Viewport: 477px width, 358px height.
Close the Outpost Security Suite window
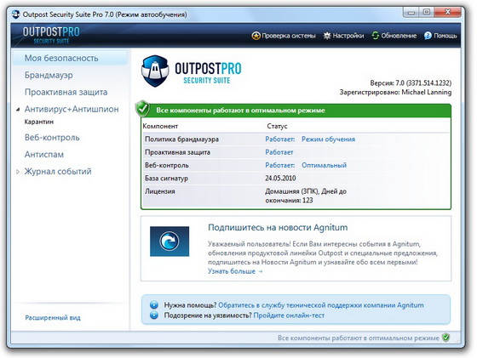448,12
